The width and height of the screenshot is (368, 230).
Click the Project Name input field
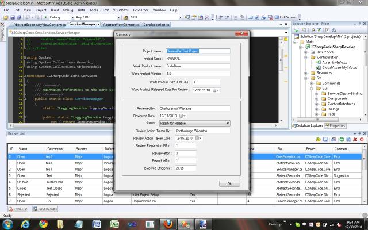pos(190,51)
